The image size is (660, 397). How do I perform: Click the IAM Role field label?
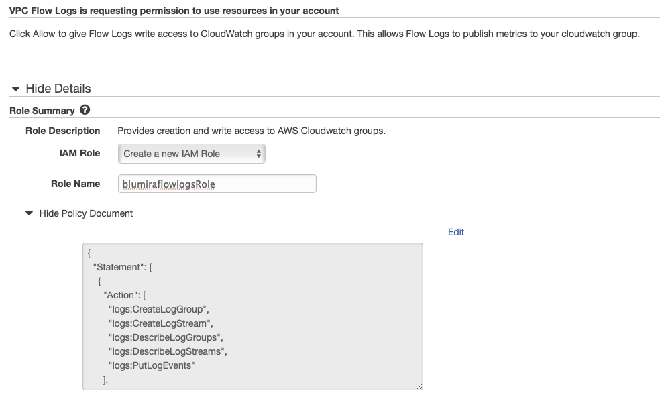(80, 154)
